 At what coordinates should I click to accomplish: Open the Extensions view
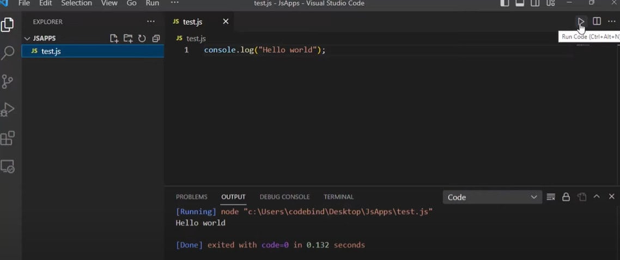click(8, 138)
